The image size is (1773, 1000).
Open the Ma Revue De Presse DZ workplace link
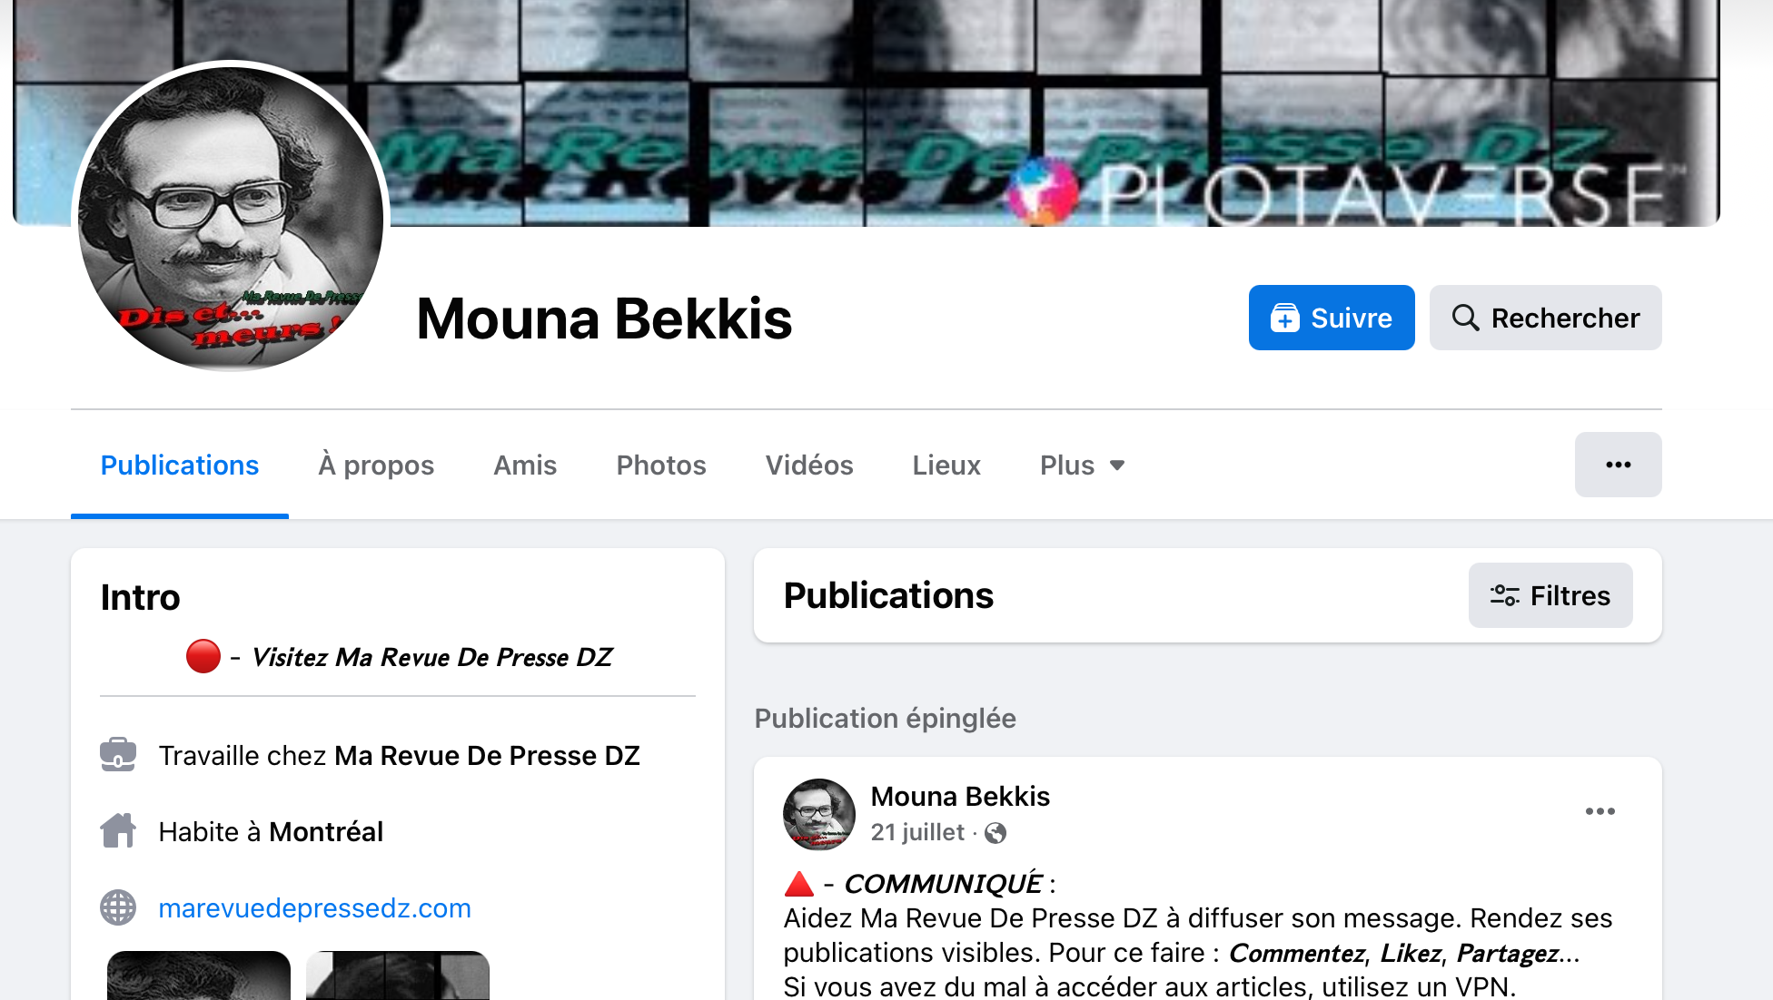click(x=487, y=755)
